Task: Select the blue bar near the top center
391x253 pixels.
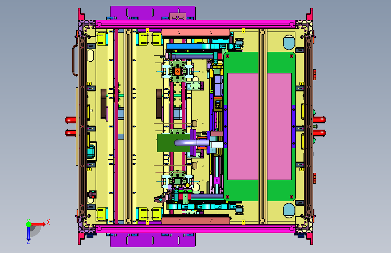Action: click(184, 46)
